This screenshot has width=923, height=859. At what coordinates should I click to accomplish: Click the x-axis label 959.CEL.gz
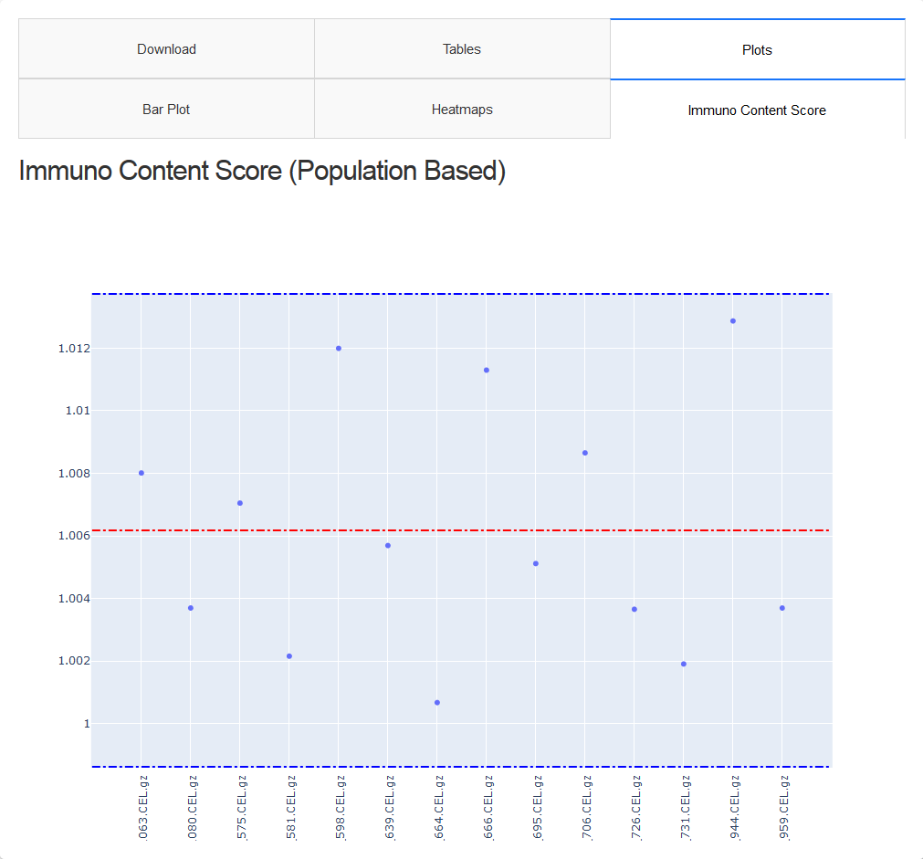pyautogui.click(x=783, y=808)
